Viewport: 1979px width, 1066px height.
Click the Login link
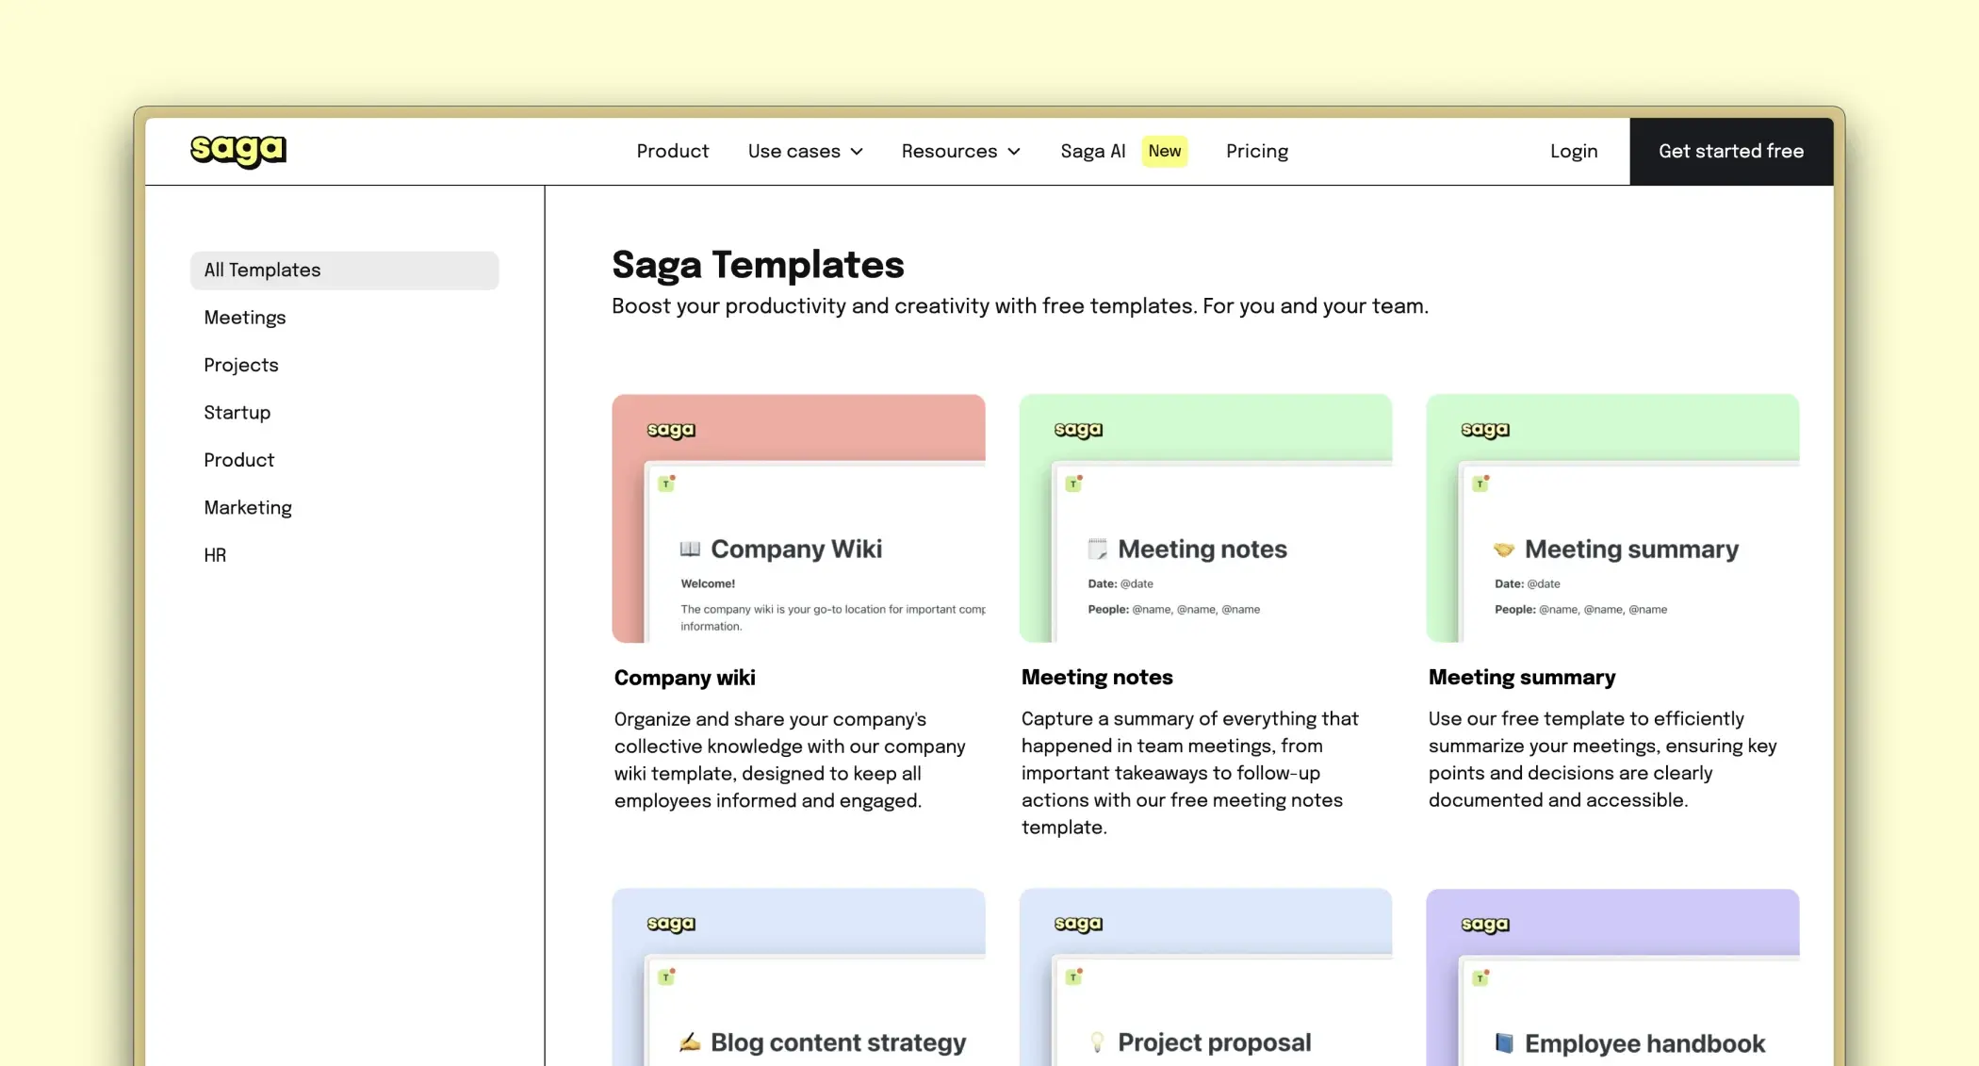(x=1573, y=151)
